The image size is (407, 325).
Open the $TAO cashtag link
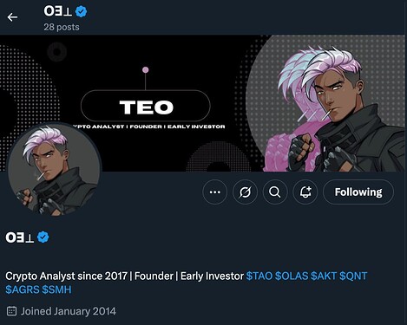259,276
